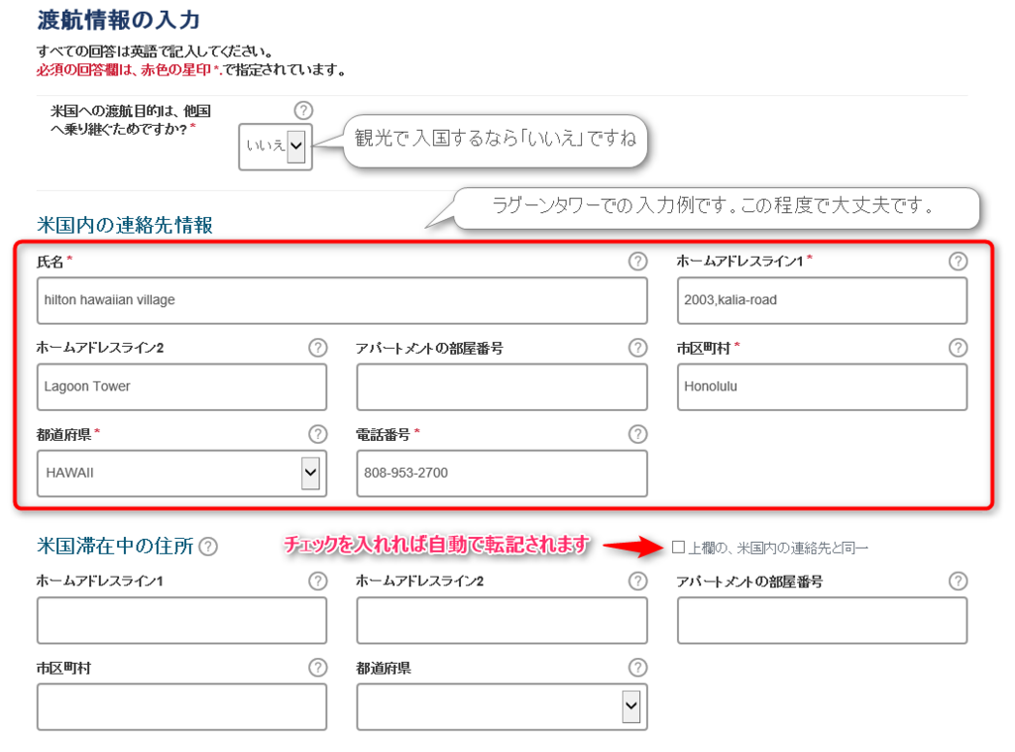This screenshot has height=752, width=1015.
Task: Click empty stay address ホームアドレスライン1 field
Action: tap(182, 620)
